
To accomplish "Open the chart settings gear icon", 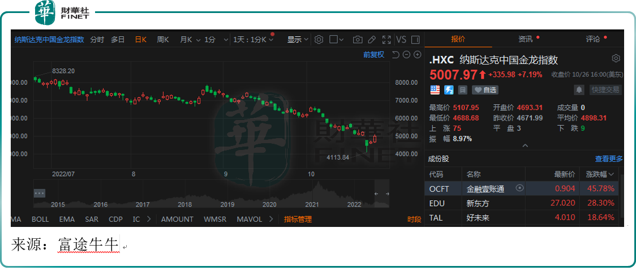I will pyautogui.click(x=319, y=40).
